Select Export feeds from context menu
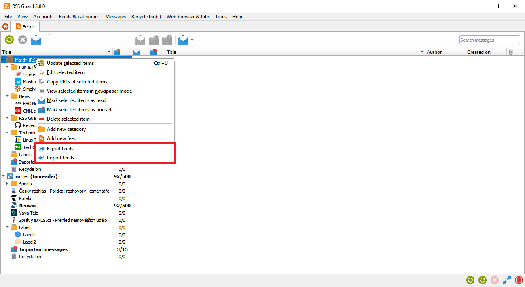This screenshot has width=525, height=287. 60,149
